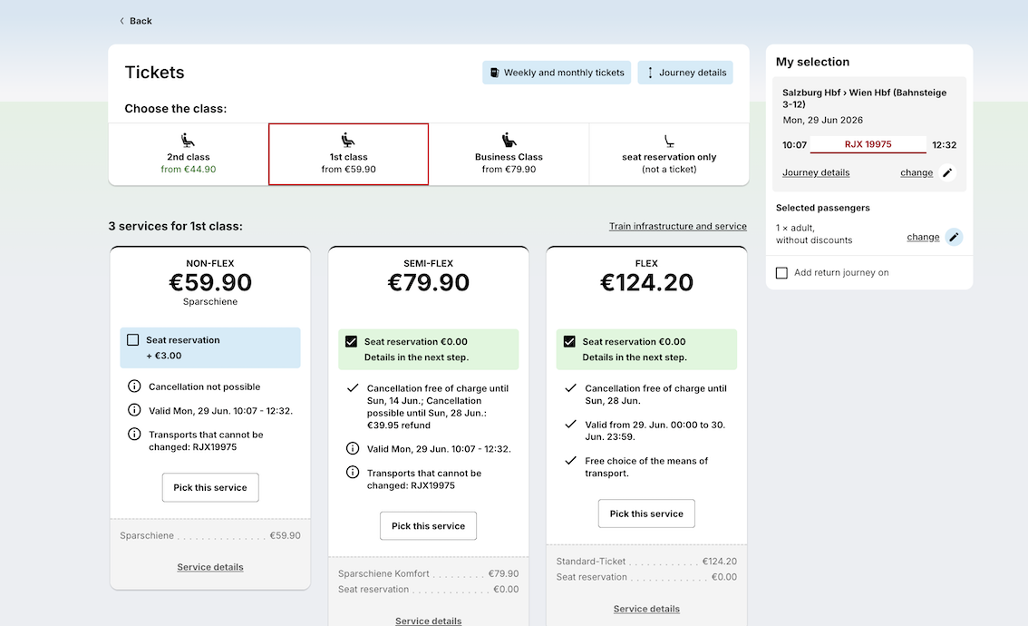
Task: Click the Flex €124.20 price
Action: point(646,283)
